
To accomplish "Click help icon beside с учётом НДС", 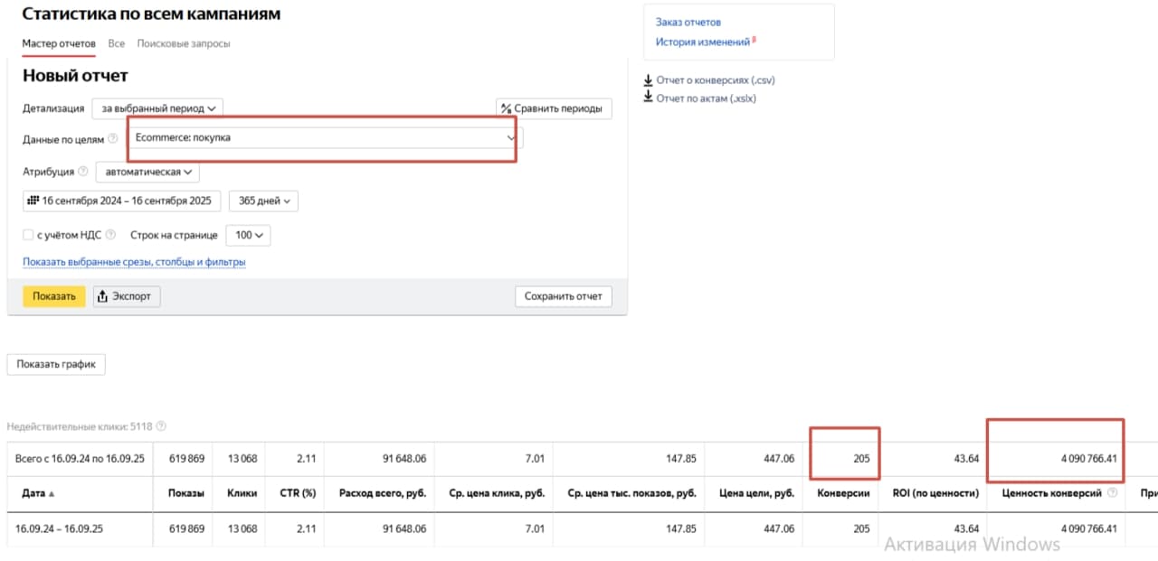I will click(x=110, y=235).
